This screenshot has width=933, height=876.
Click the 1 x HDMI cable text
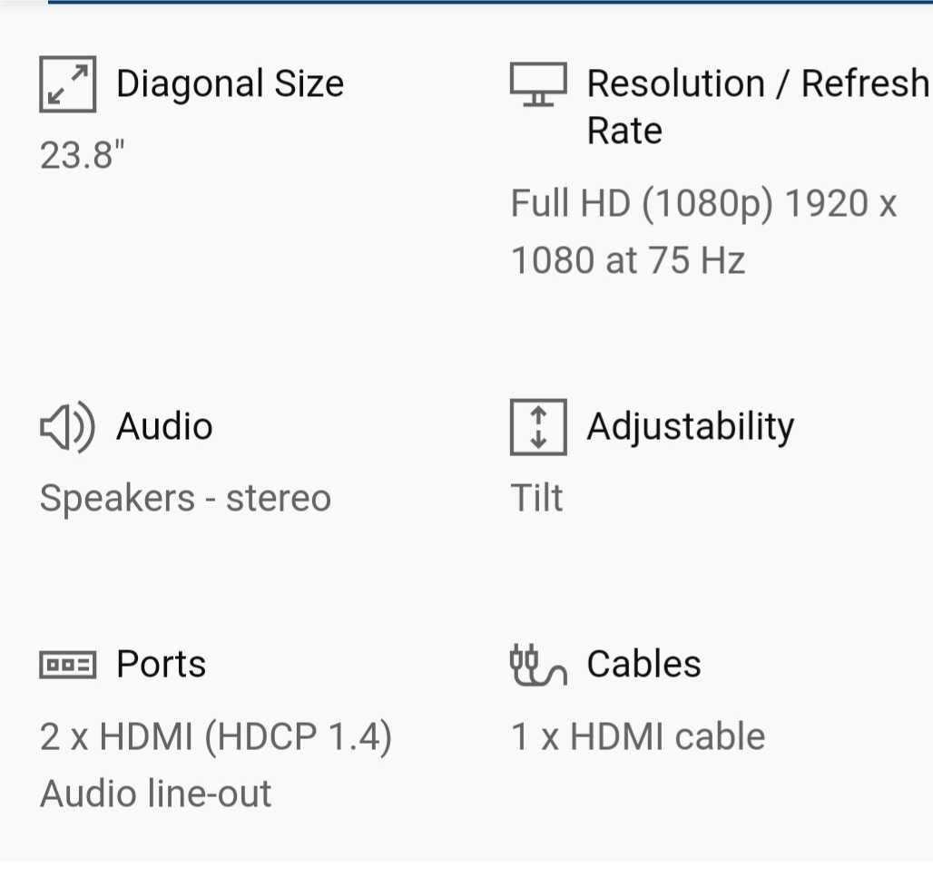638,737
